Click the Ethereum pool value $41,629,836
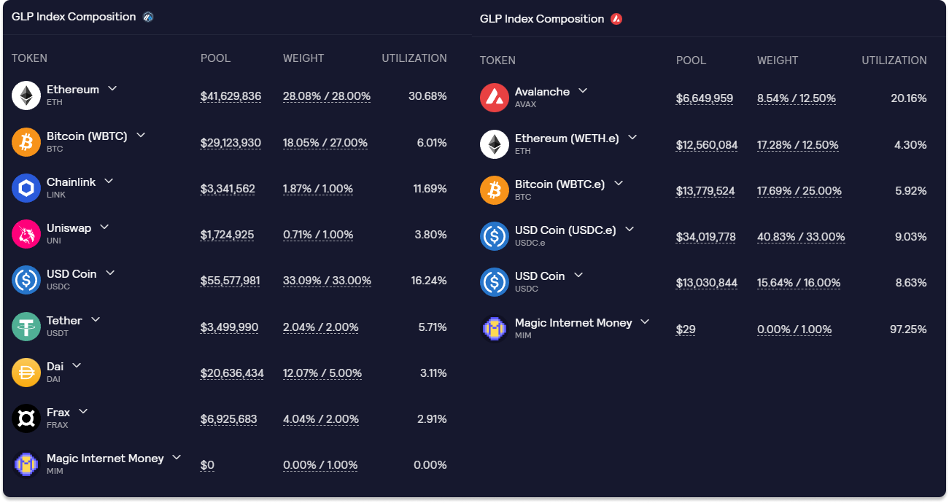Image resolution: width=949 pixels, height=503 pixels. tap(231, 96)
